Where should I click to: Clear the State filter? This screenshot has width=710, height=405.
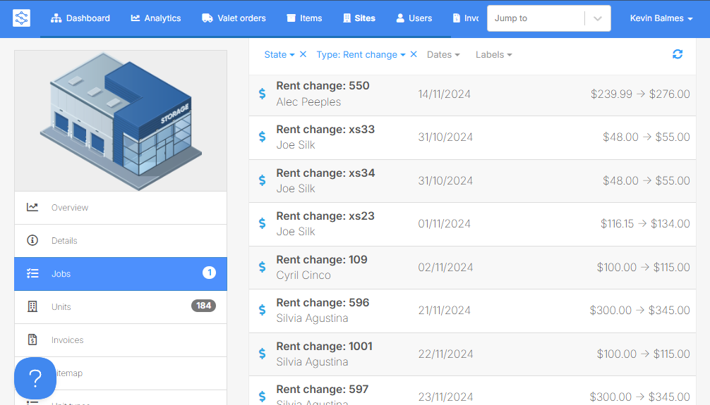point(303,54)
